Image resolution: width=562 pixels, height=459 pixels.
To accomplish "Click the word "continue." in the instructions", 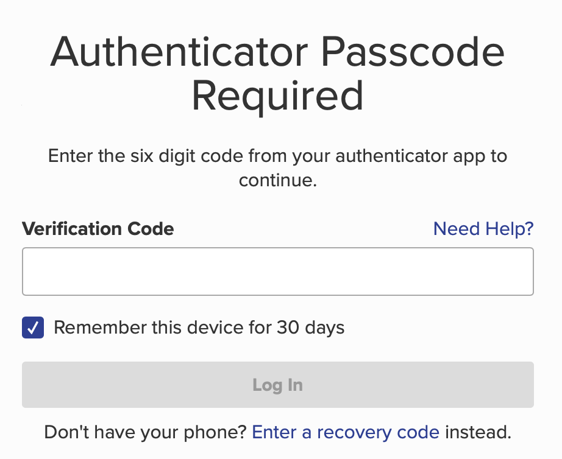I will click(277, 181).
